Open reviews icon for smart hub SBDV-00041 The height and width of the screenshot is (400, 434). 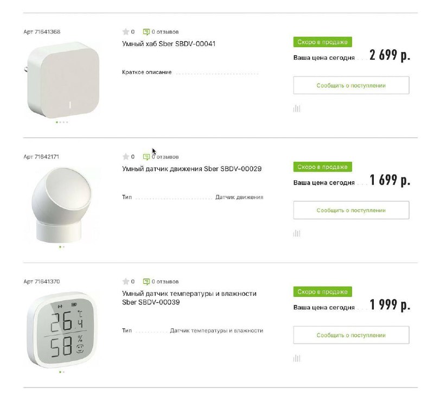point(146,32)
